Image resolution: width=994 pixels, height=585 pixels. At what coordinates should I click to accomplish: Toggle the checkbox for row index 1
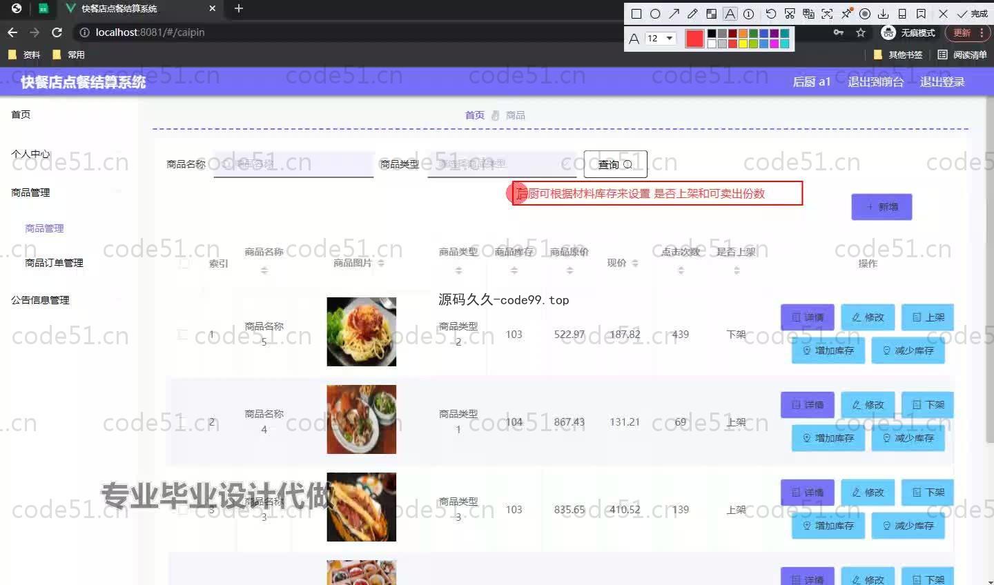[184, 335]
